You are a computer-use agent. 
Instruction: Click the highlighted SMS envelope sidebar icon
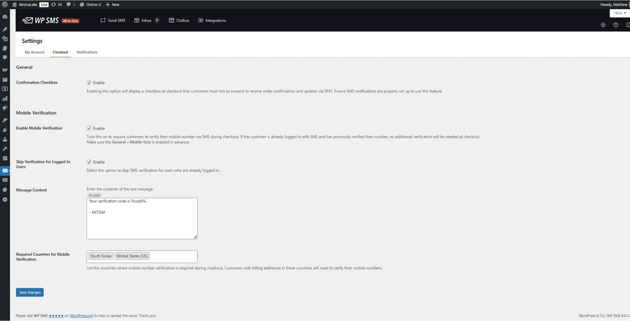tap(5, 171)
